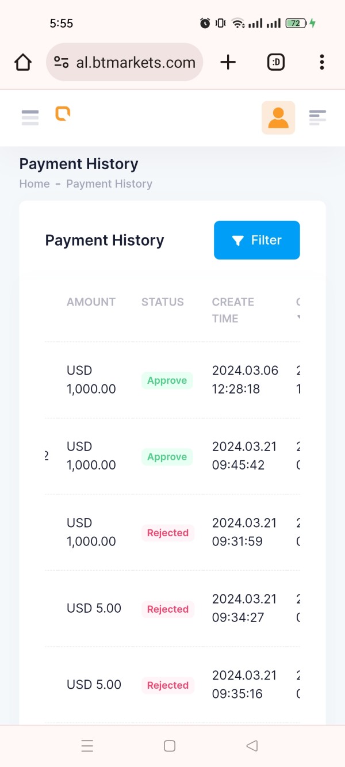Sort by the AMOUNT column header
The width and height of the screenshot is (345, 767).
click(91, 302)
